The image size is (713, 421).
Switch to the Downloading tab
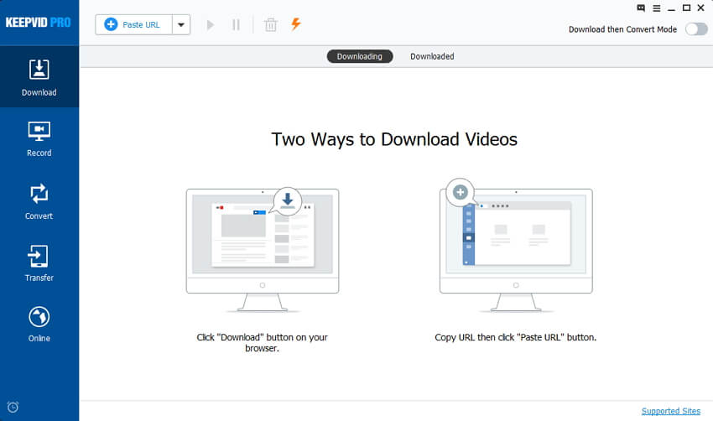(360, 56)
